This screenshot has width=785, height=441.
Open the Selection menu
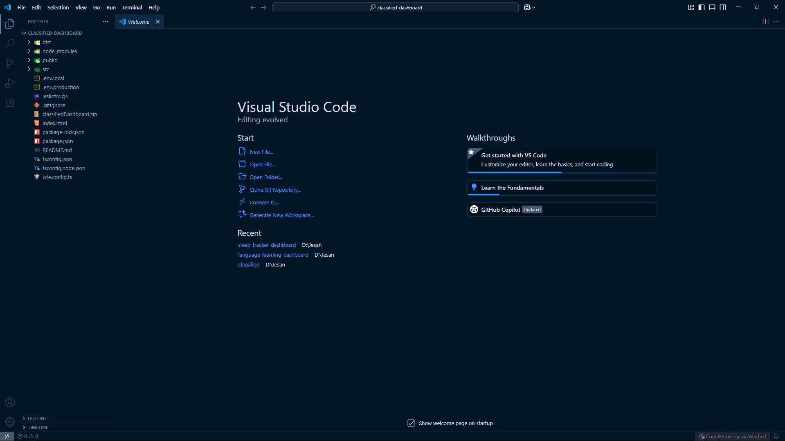tap(58, 7)
